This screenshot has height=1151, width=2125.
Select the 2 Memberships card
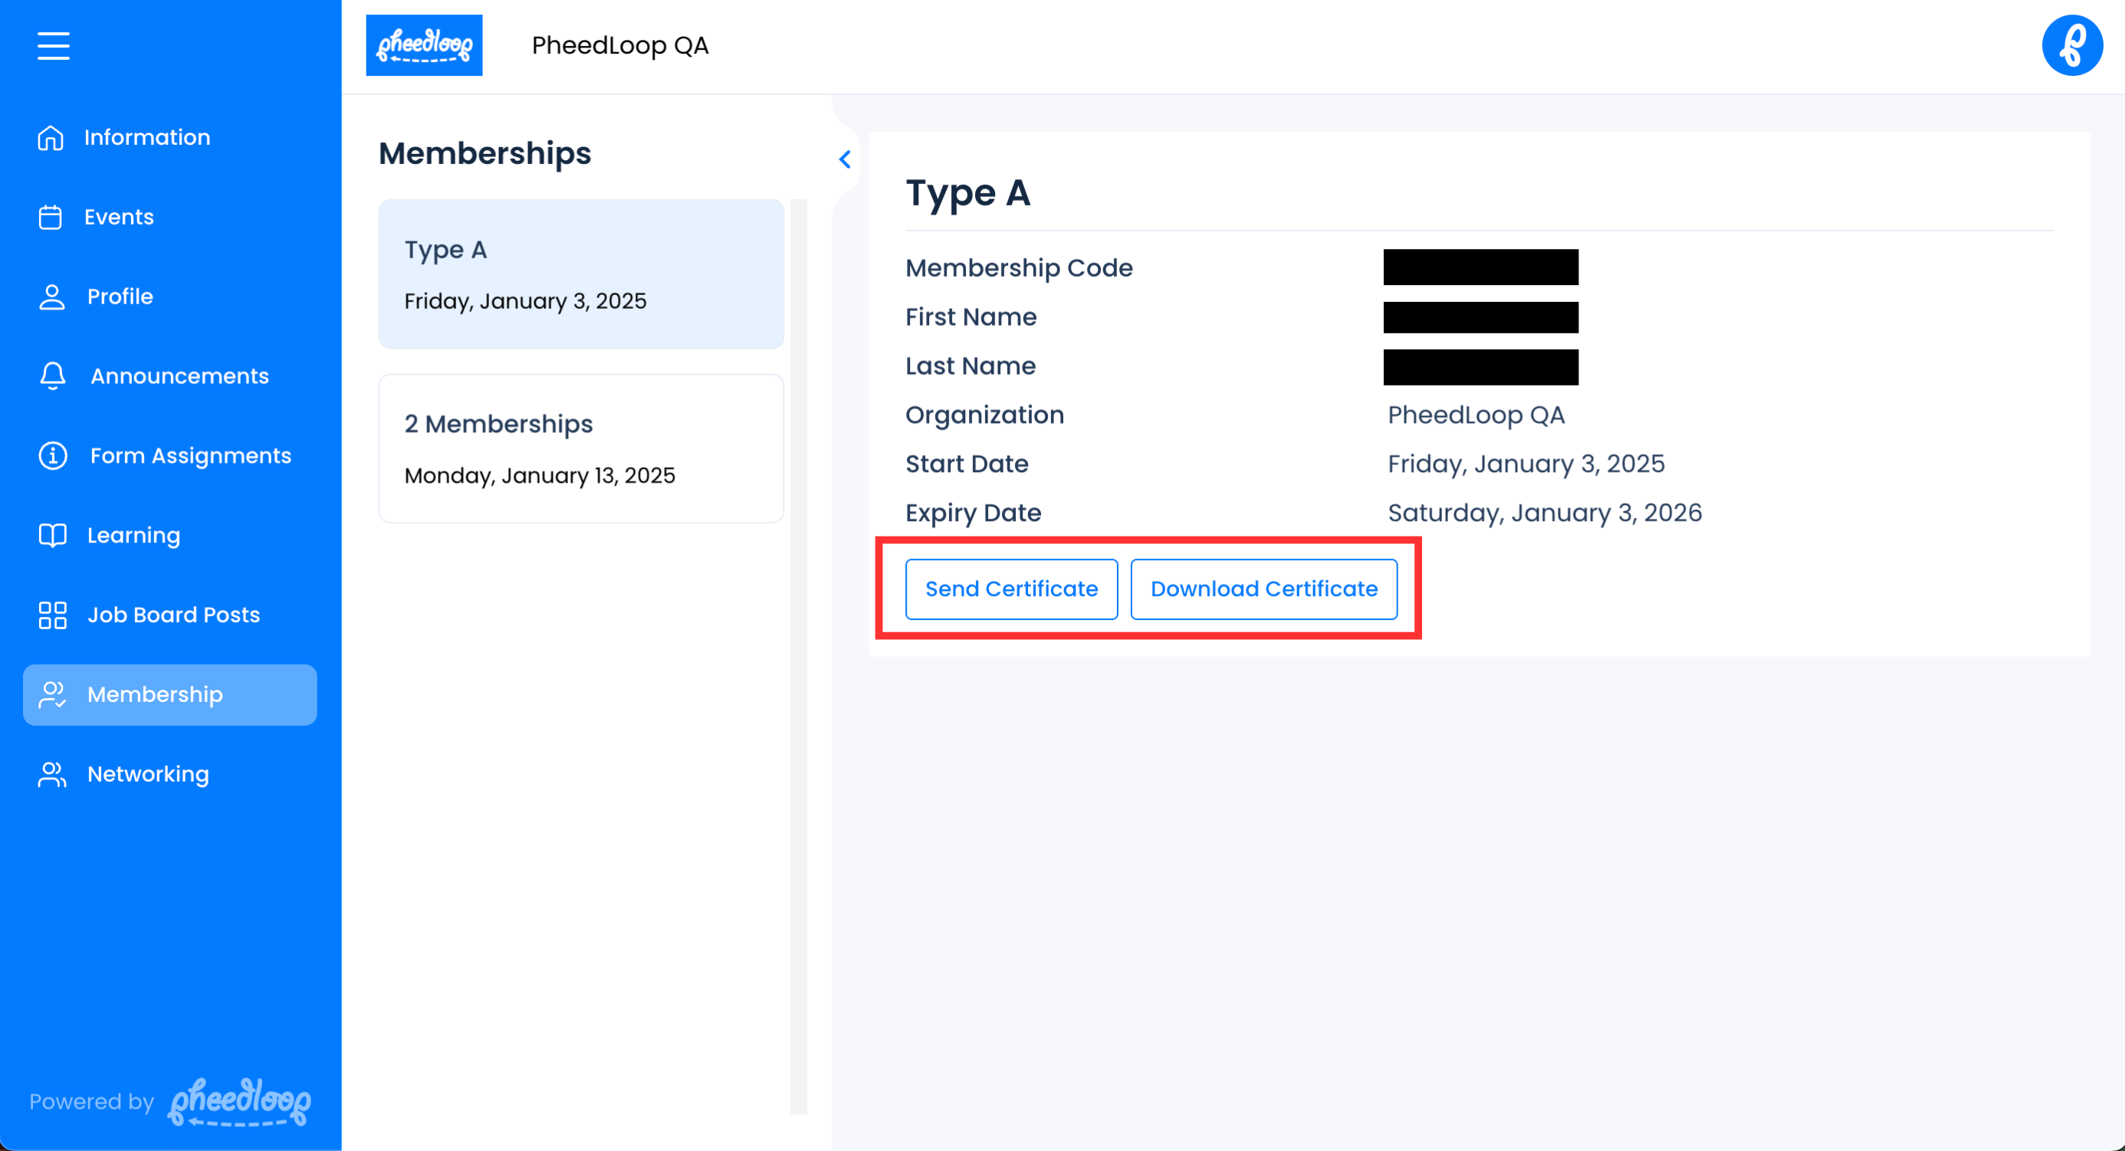(x=581, y=448)
